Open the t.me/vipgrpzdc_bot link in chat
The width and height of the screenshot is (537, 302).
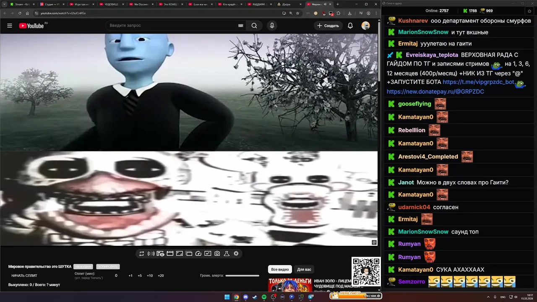pos(478,82)
